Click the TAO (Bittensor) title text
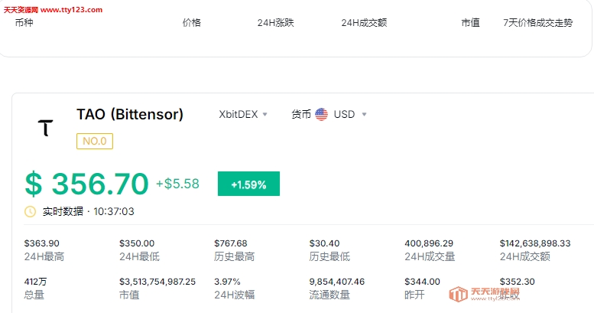 [130, 115]
